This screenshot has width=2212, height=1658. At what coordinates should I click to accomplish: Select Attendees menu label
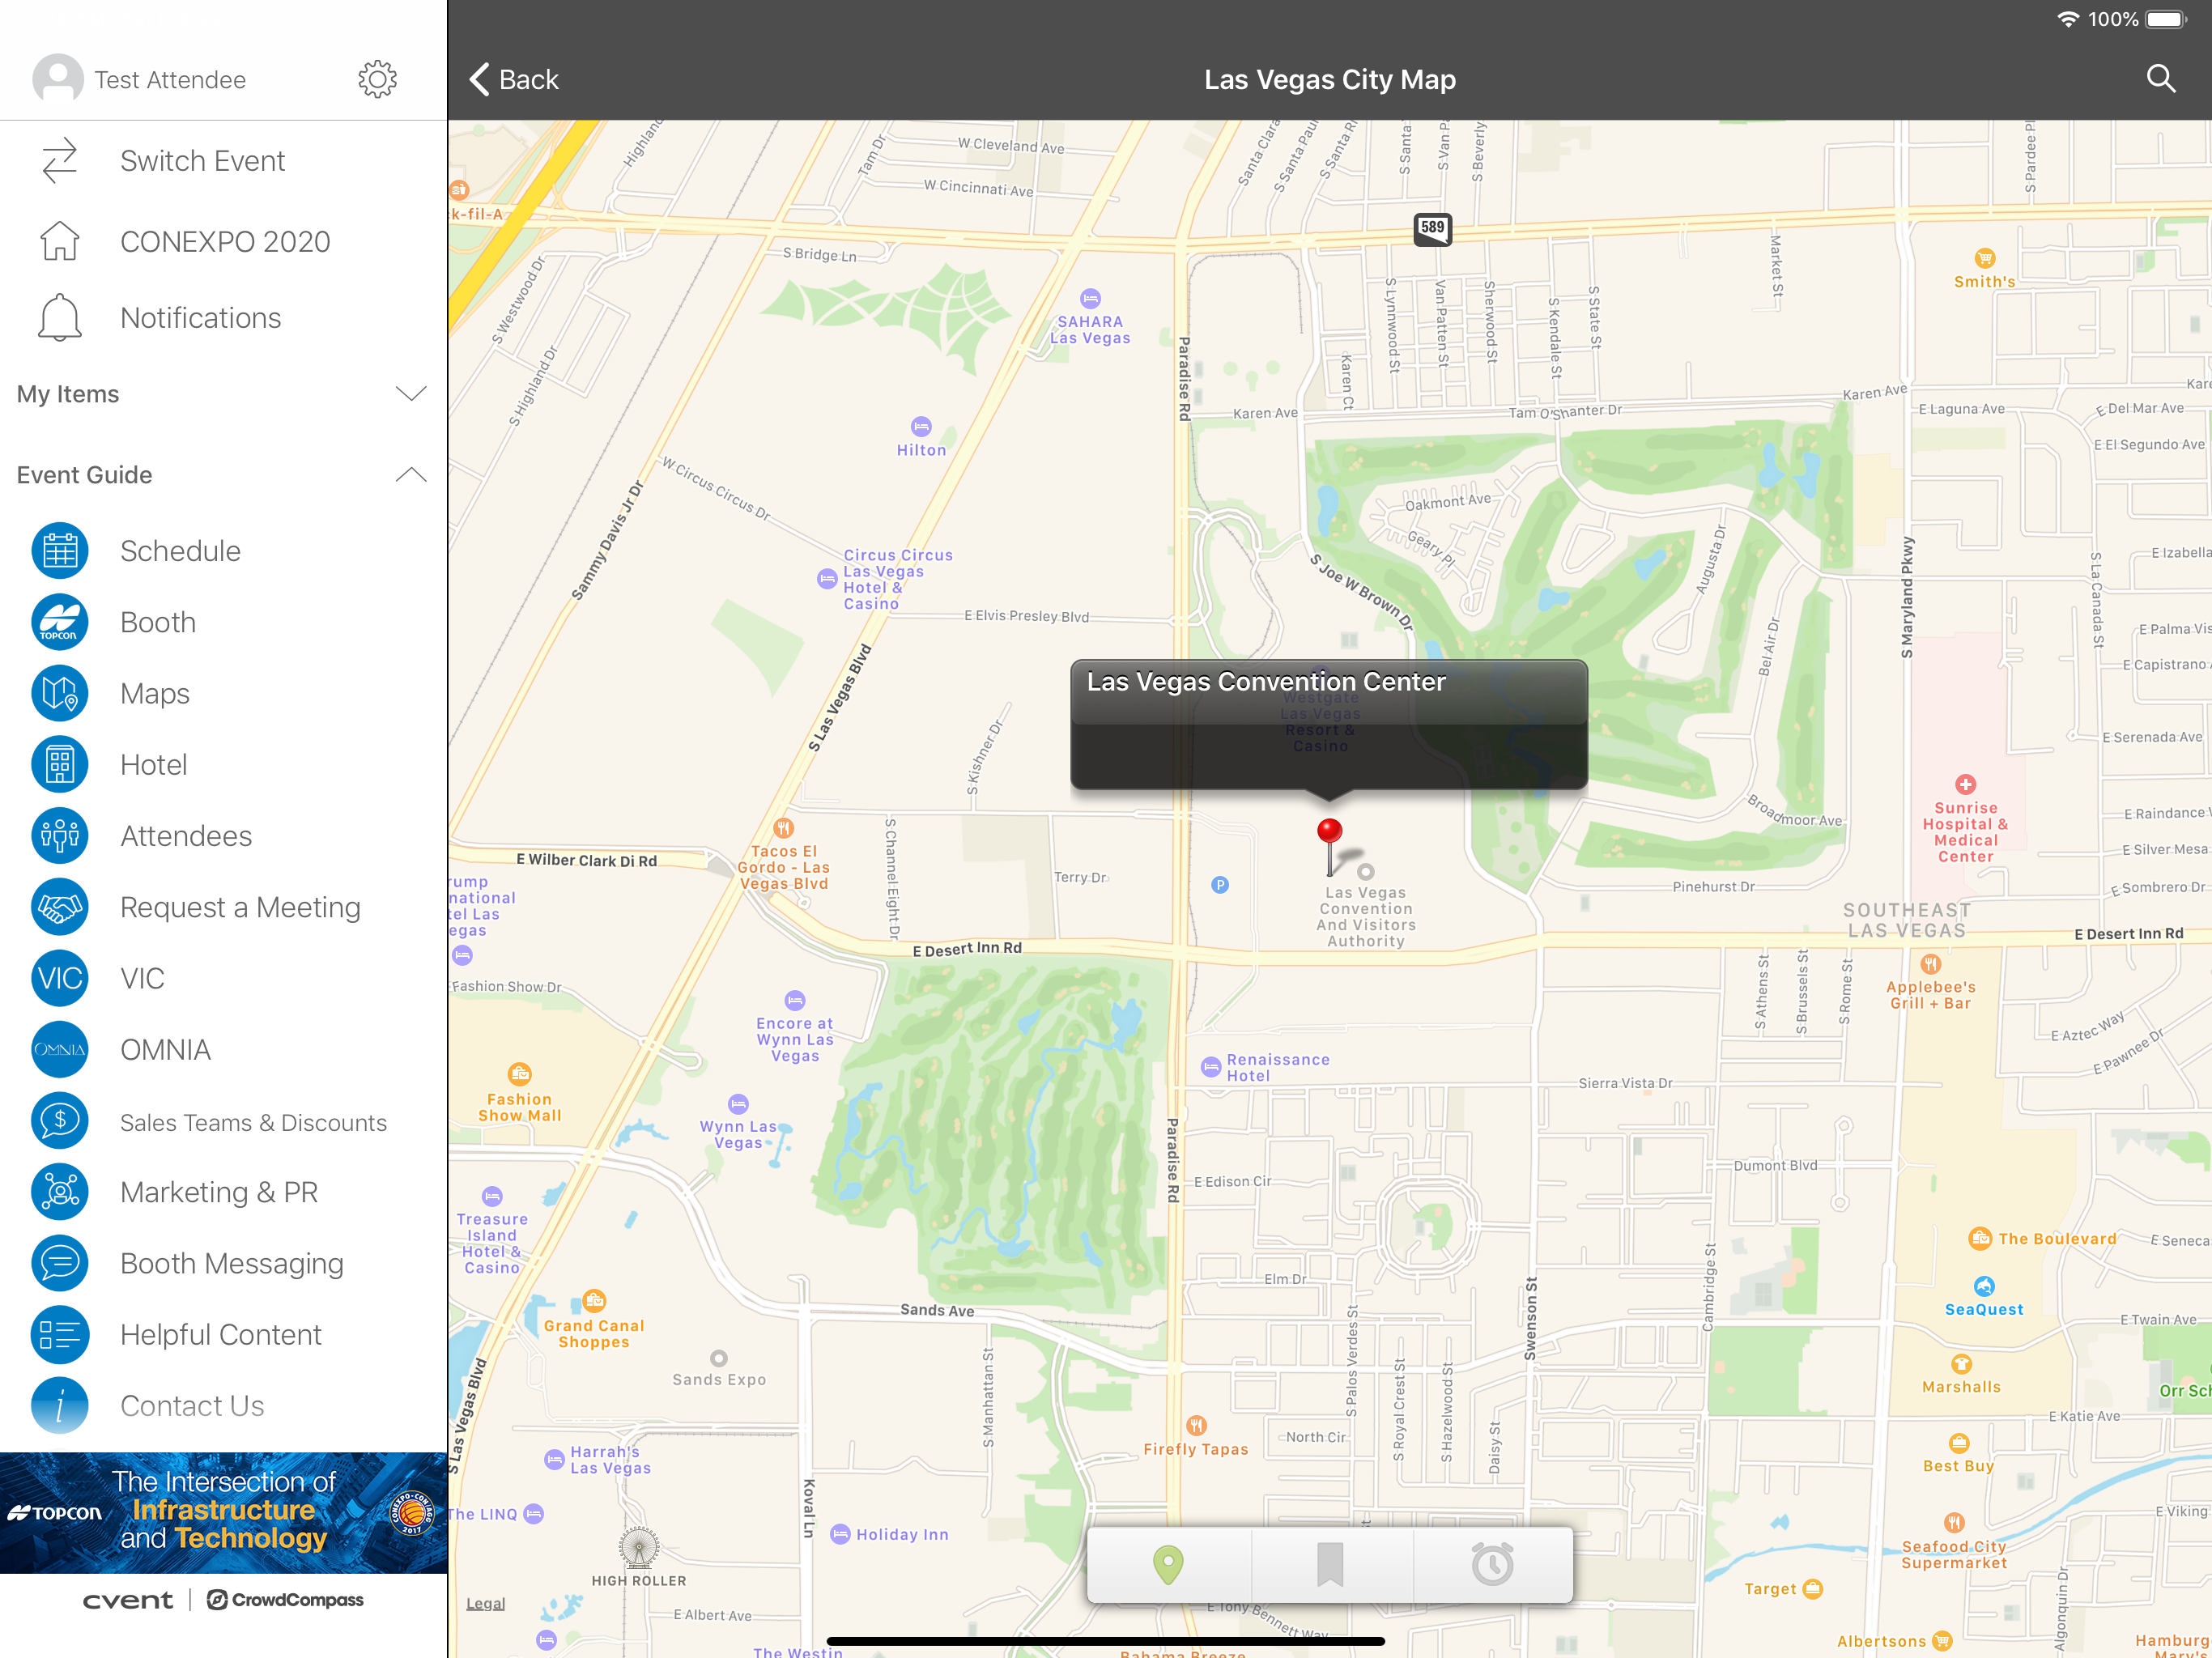coord(186,836)
